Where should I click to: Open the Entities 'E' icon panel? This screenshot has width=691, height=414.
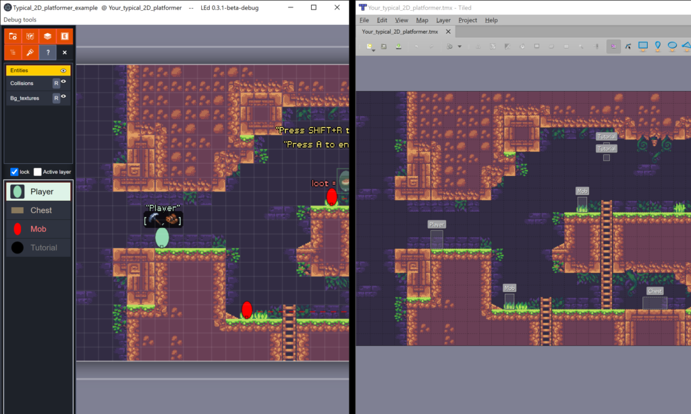click(x=64, y=36)
